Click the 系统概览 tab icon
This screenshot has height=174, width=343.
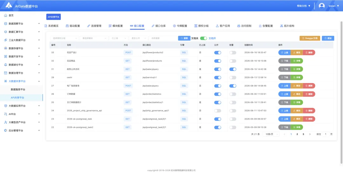46,26
